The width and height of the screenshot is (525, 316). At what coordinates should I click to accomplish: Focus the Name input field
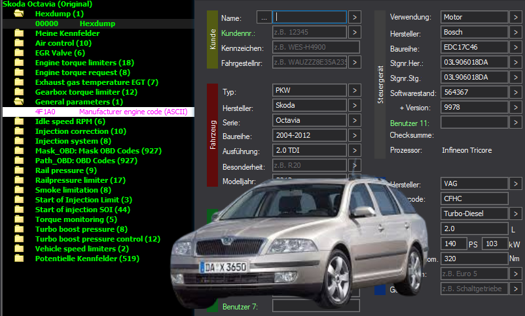point(310,17)
